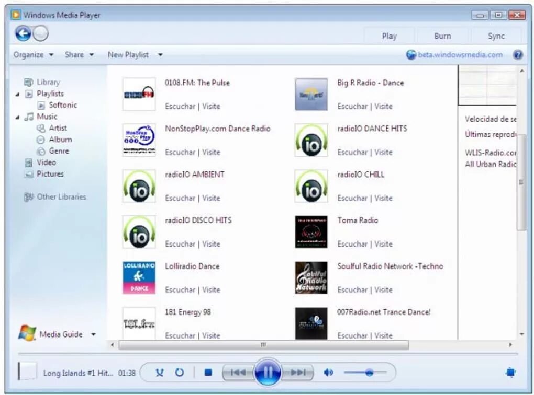Screen dimensions: 534x395
Task: Open the Media Guide dropdown arrow
Action: [93, 334]
